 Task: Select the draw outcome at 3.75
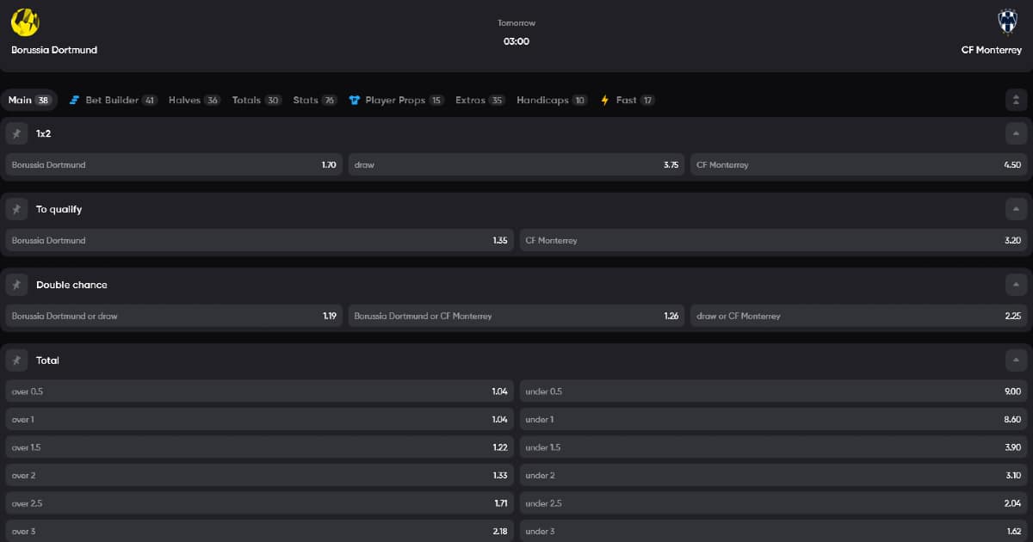tap(516, 164)
